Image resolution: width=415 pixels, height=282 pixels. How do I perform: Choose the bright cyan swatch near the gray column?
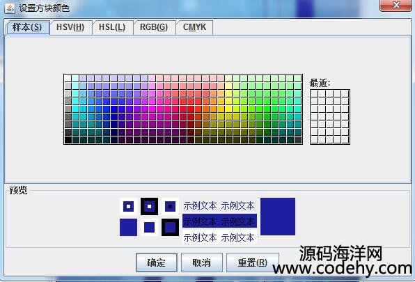pos(76,109)
